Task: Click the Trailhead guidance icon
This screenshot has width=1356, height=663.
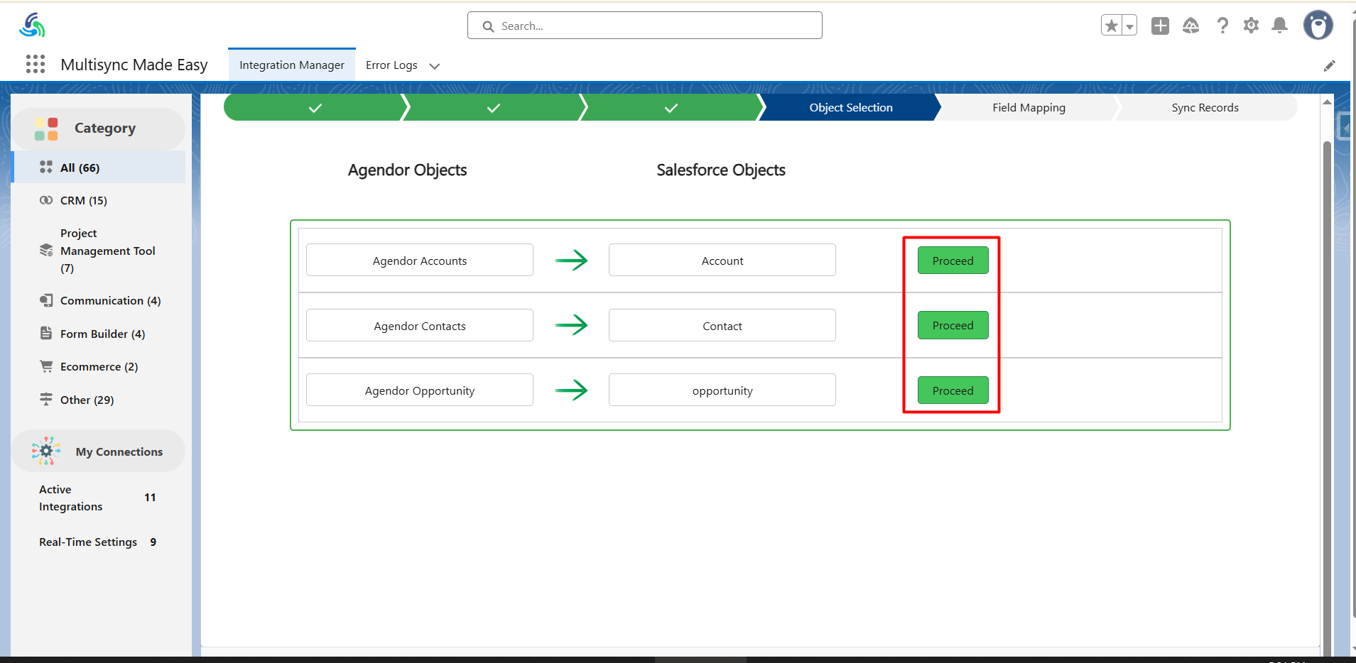Action: pos(1190,26)
